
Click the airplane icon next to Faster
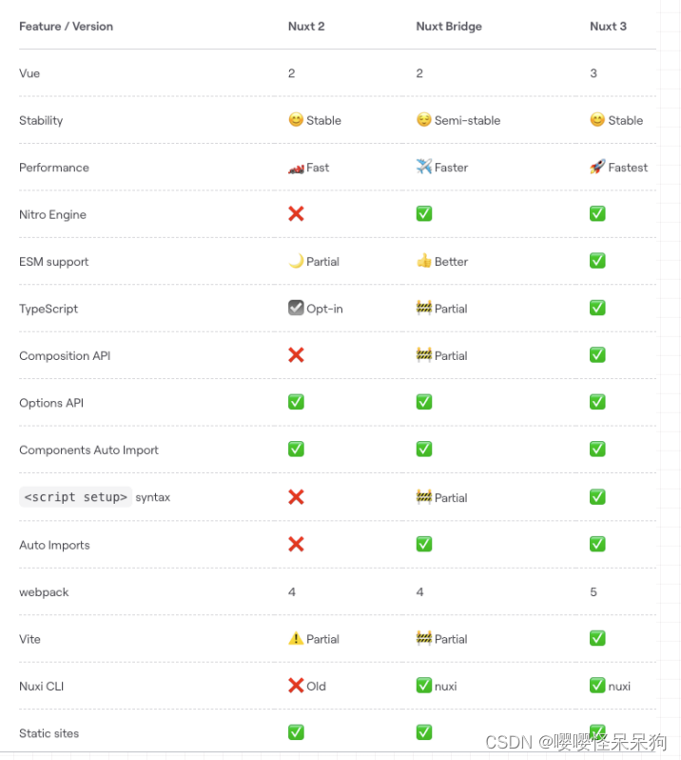pyautogui.click(x=424, y=167)
